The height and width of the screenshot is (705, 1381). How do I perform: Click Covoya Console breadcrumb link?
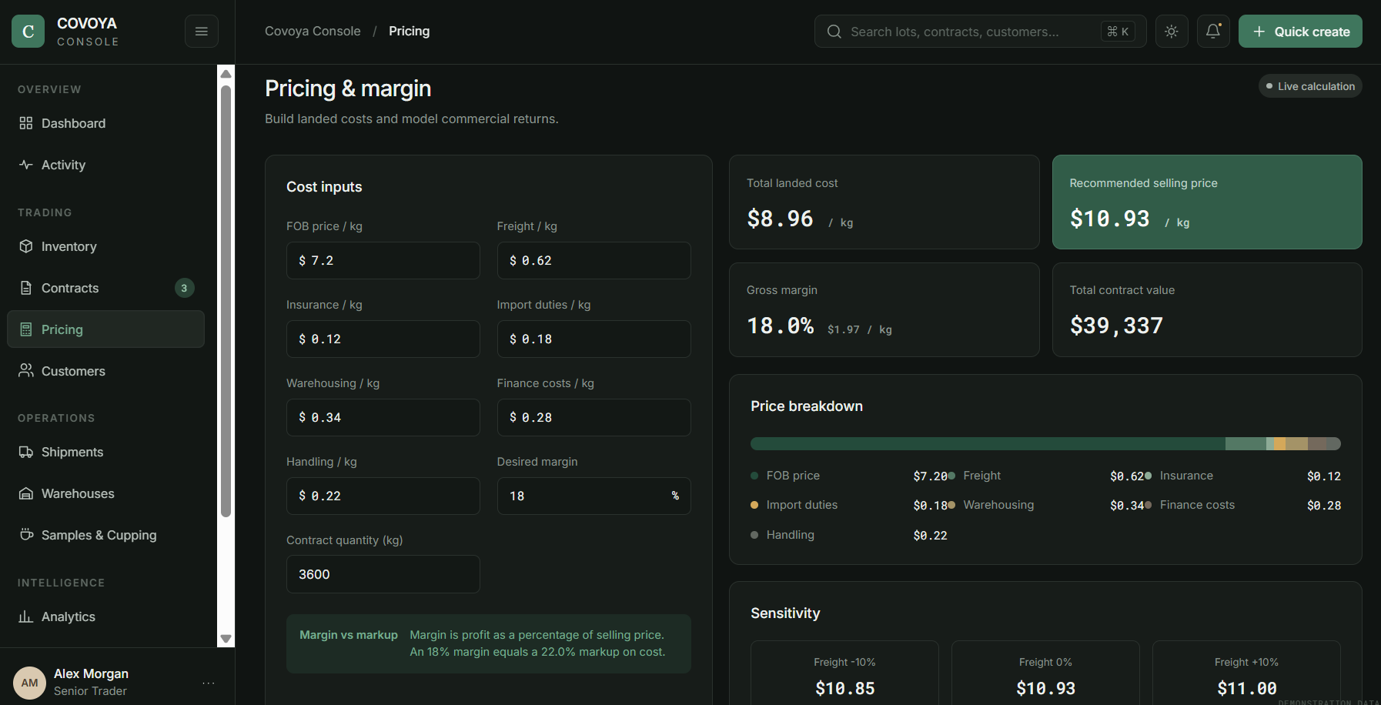pos(313,32)
